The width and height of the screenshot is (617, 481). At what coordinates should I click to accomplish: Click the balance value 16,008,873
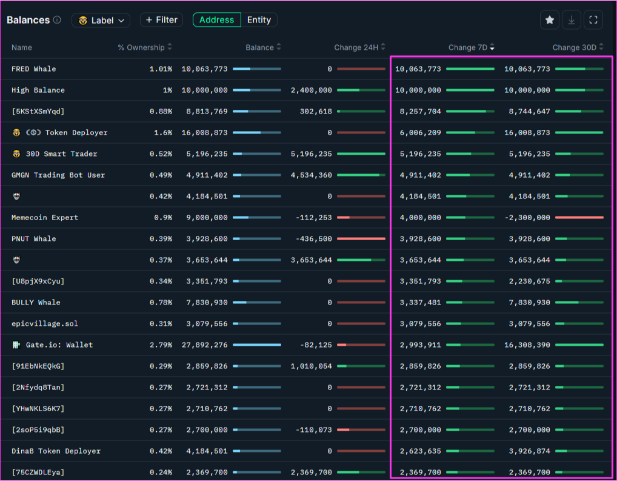tap(205, 133)
